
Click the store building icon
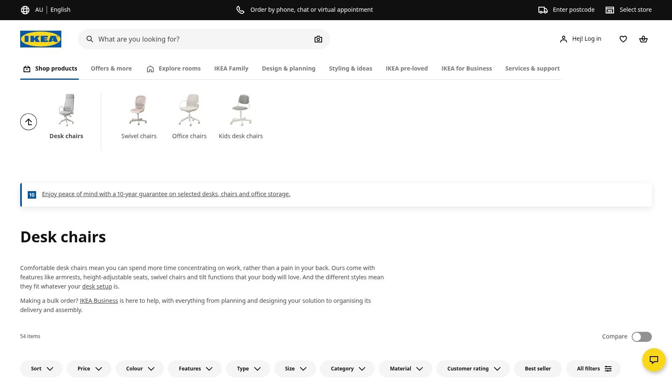(610, 10)
